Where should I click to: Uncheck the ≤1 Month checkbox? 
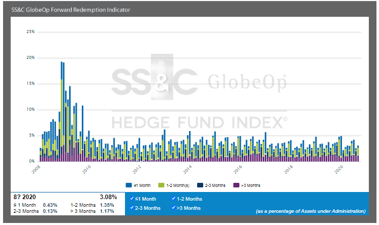pyautogui.click(x=132, y=199)
